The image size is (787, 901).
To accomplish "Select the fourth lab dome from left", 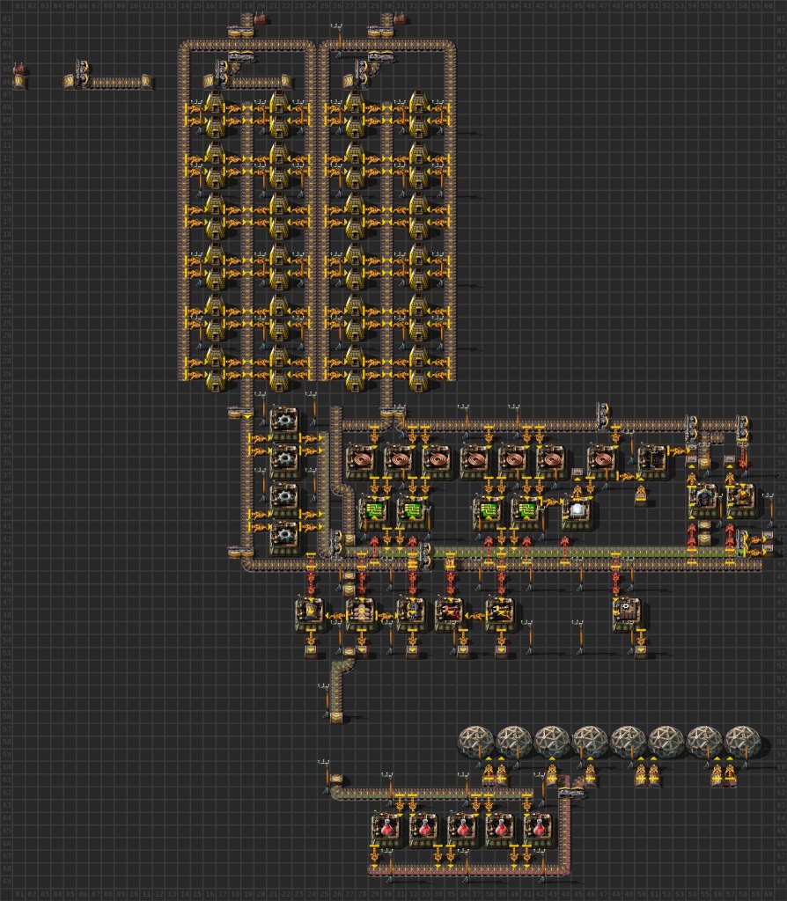I will tap(590, 741).
